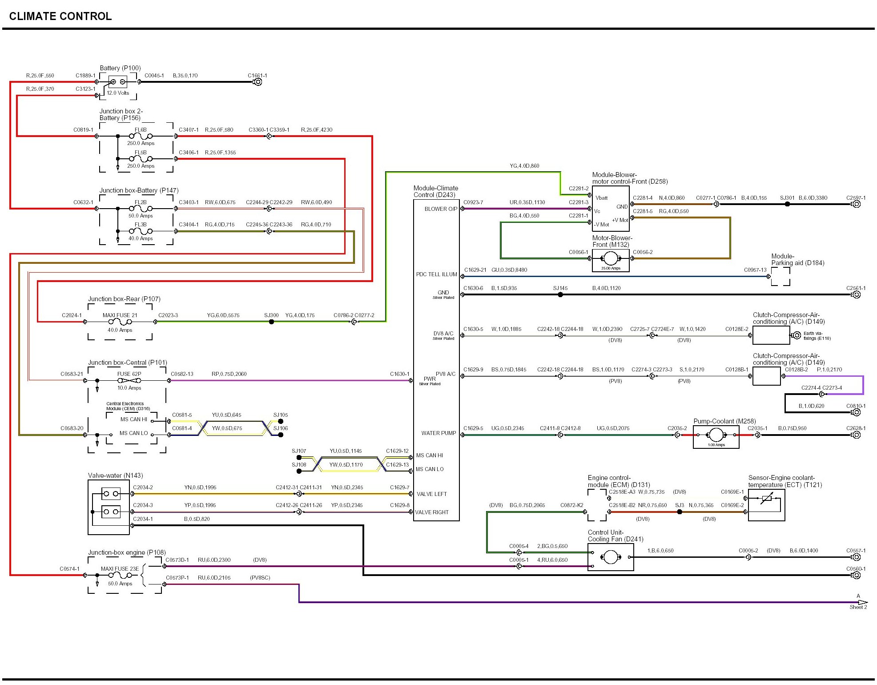Click the C2597-1 ground eyelet terminal
This screenshot has height=685, width=877.
click(856, 204)
